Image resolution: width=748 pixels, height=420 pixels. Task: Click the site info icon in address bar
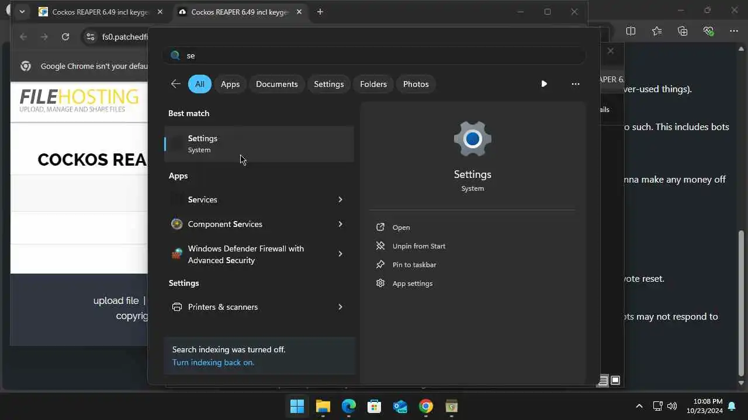coord(90,37)
